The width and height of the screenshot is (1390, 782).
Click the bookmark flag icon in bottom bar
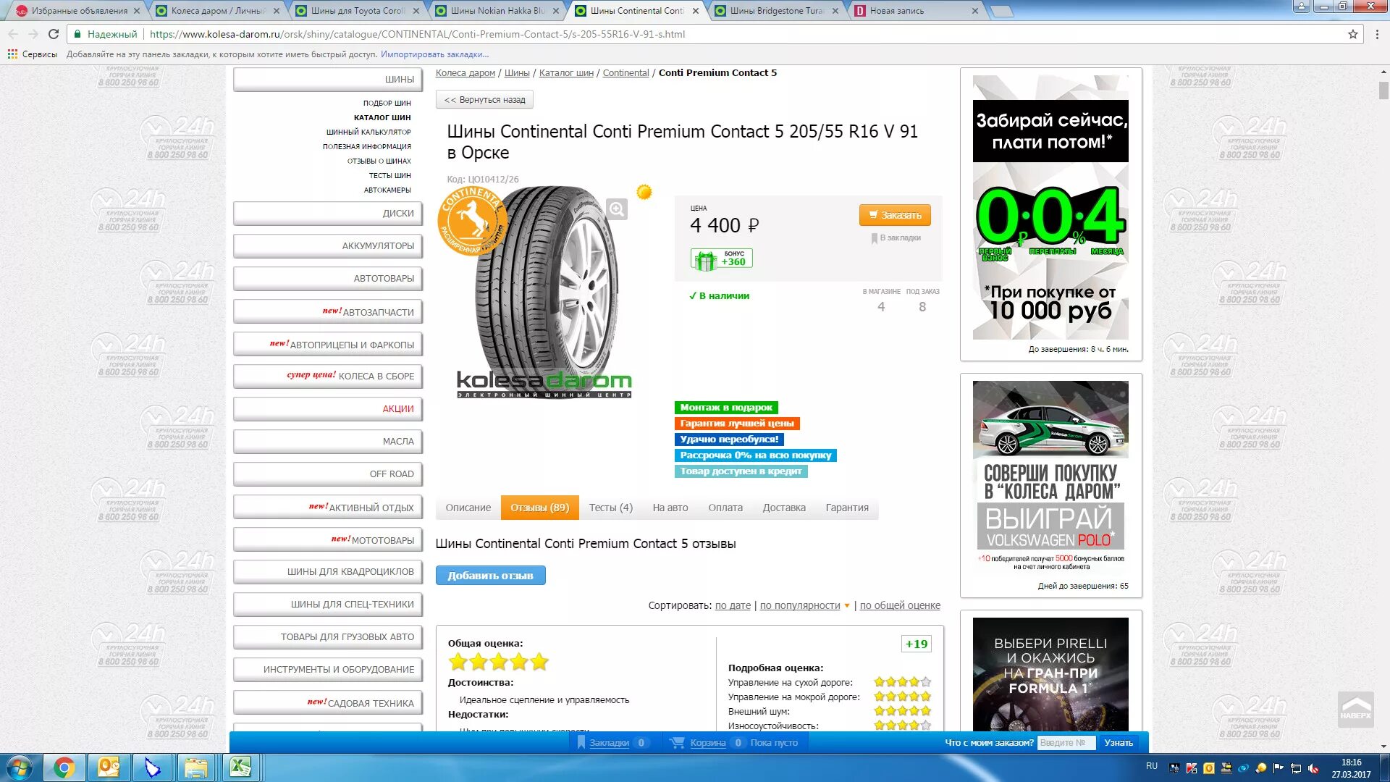(x=581, y=742)
